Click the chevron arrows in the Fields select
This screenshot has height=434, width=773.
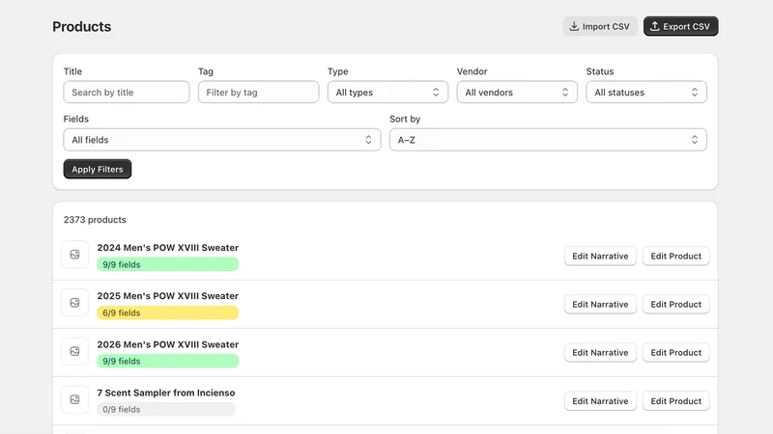point(368,140)
